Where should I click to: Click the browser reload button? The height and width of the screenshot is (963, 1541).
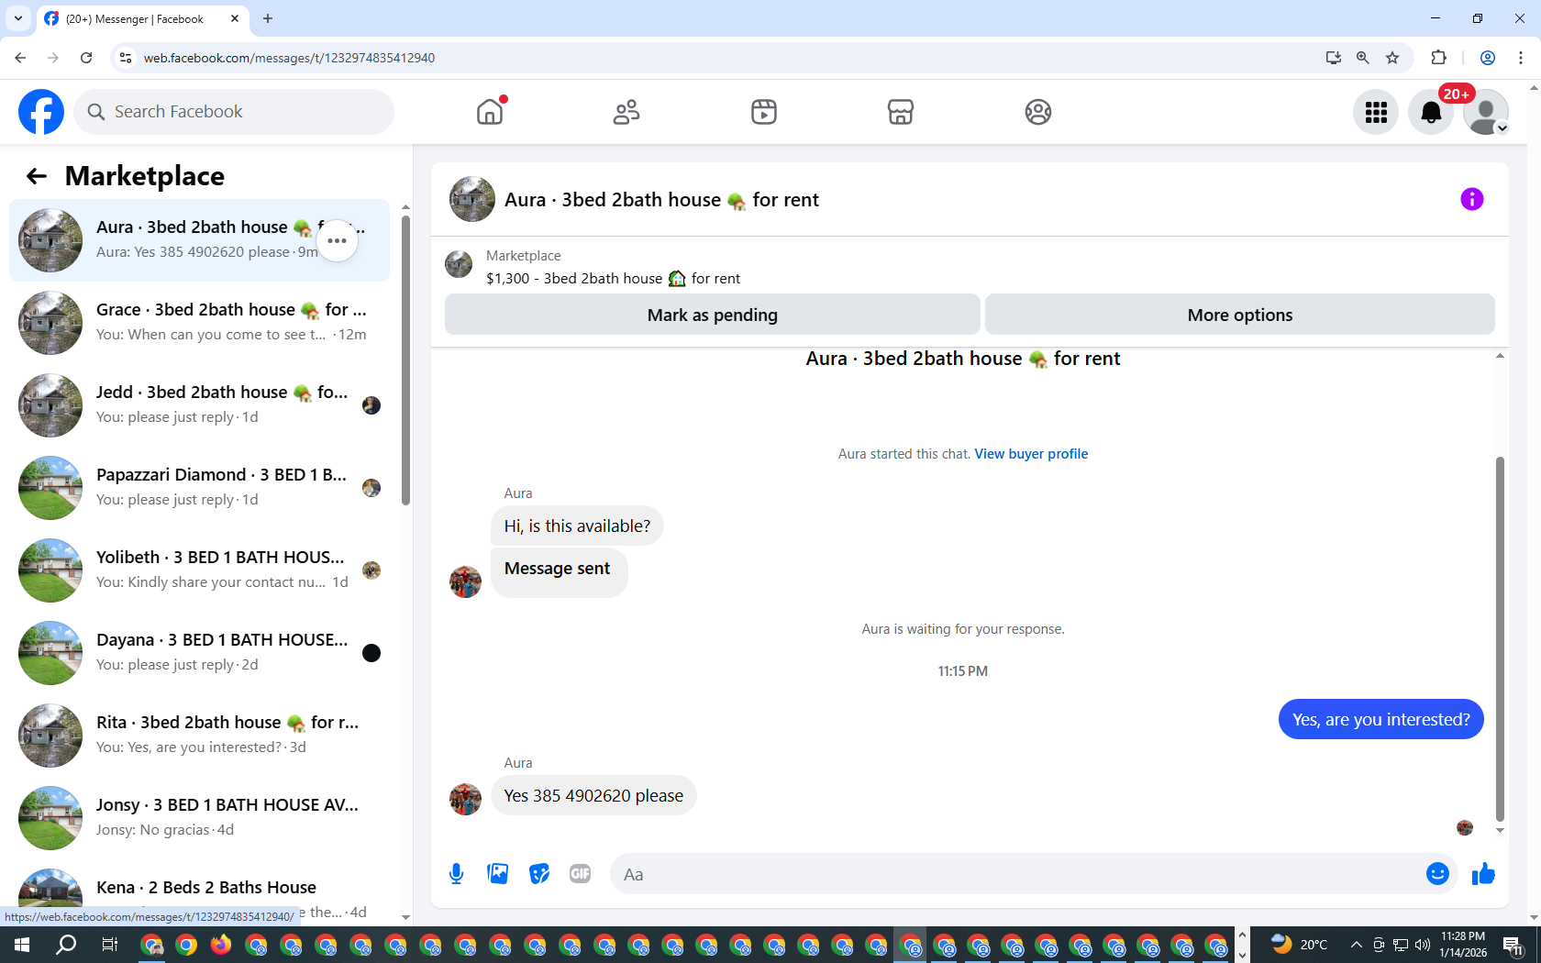[x=86, y=58]
